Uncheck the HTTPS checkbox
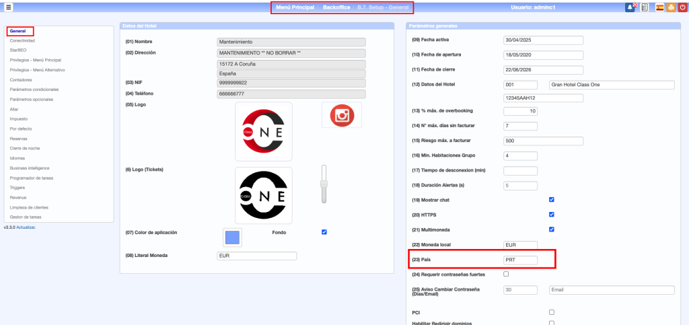 pyautogui.click(x=552, y=215)
